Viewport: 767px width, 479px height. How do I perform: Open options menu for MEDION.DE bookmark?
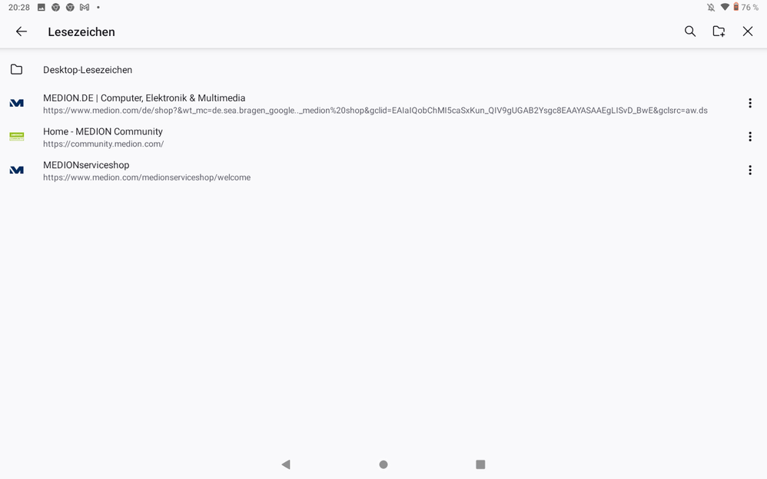[750, 103]
